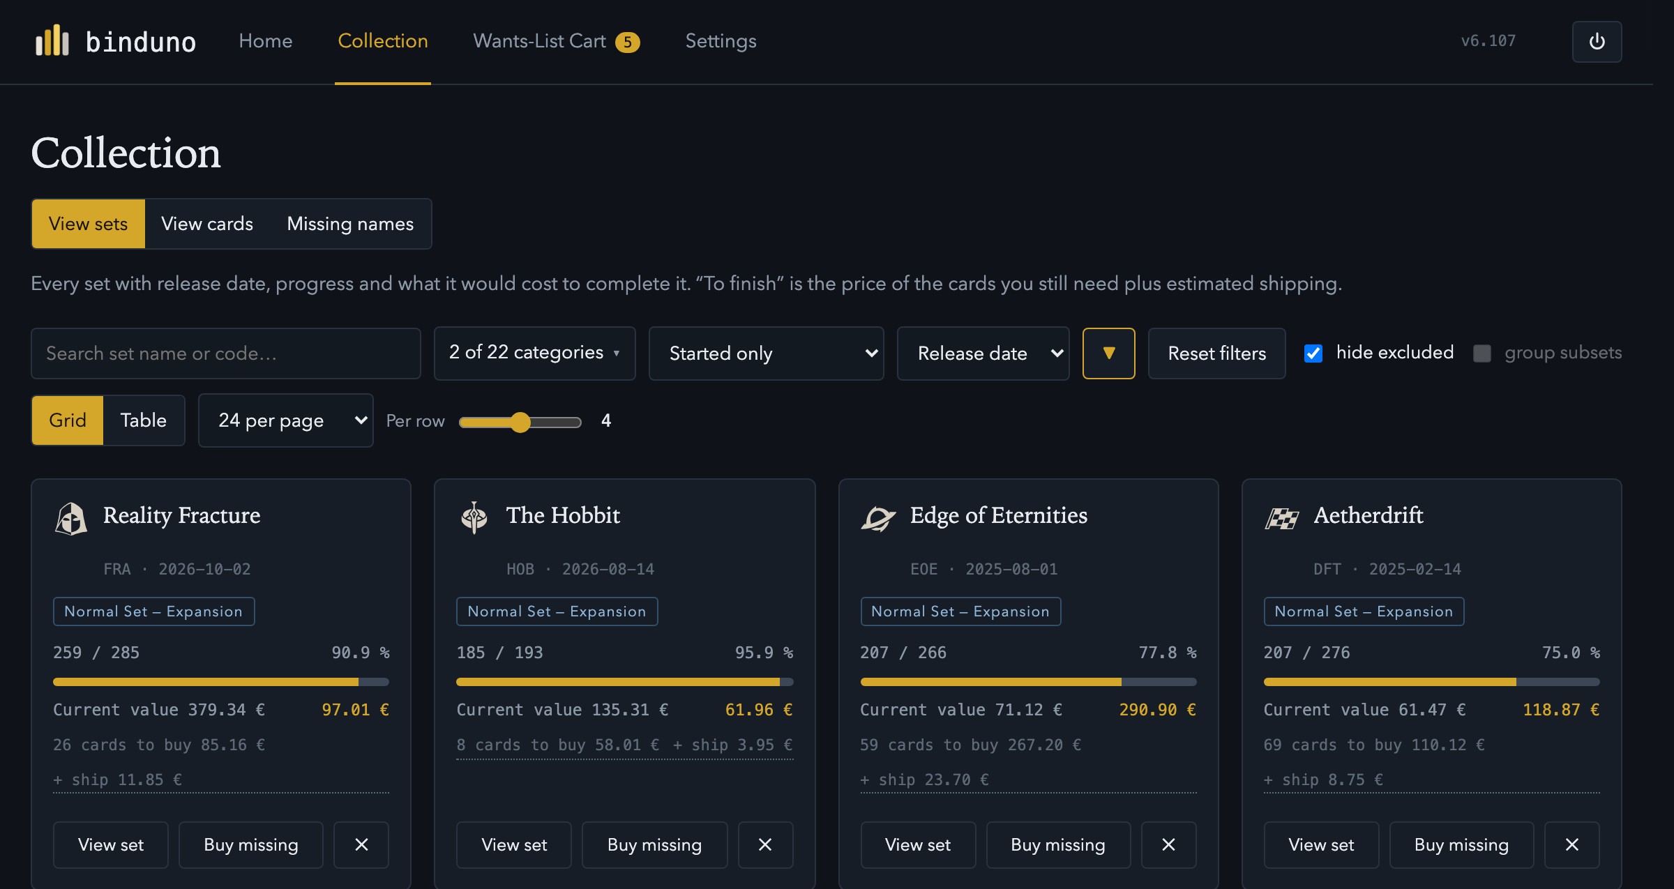Screen dimensions: 1674x889
Task: Click the power icon button
Action: [1597, 42]
